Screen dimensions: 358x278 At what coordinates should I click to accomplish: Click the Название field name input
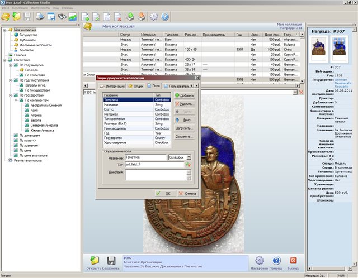tap(145, 157)
